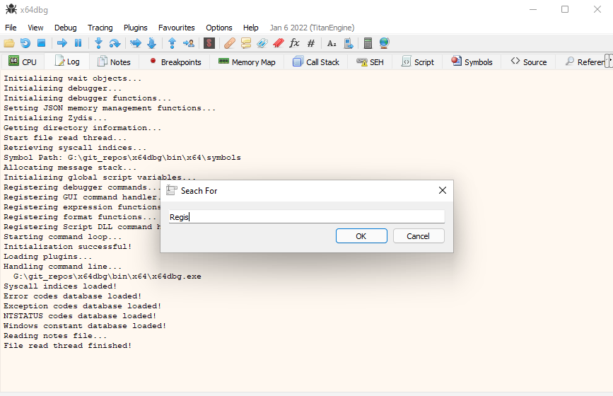
Task: Click log line 'Reading notes file...'
Action: tap(55, 336)
